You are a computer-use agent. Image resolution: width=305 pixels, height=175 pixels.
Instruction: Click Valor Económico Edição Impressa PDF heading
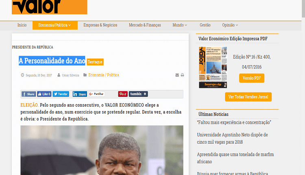pyautogui.click(x=233, y=39)
